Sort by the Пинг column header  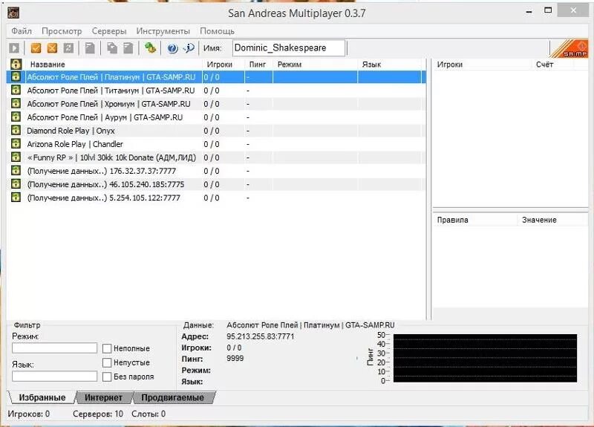coord(258,65)
